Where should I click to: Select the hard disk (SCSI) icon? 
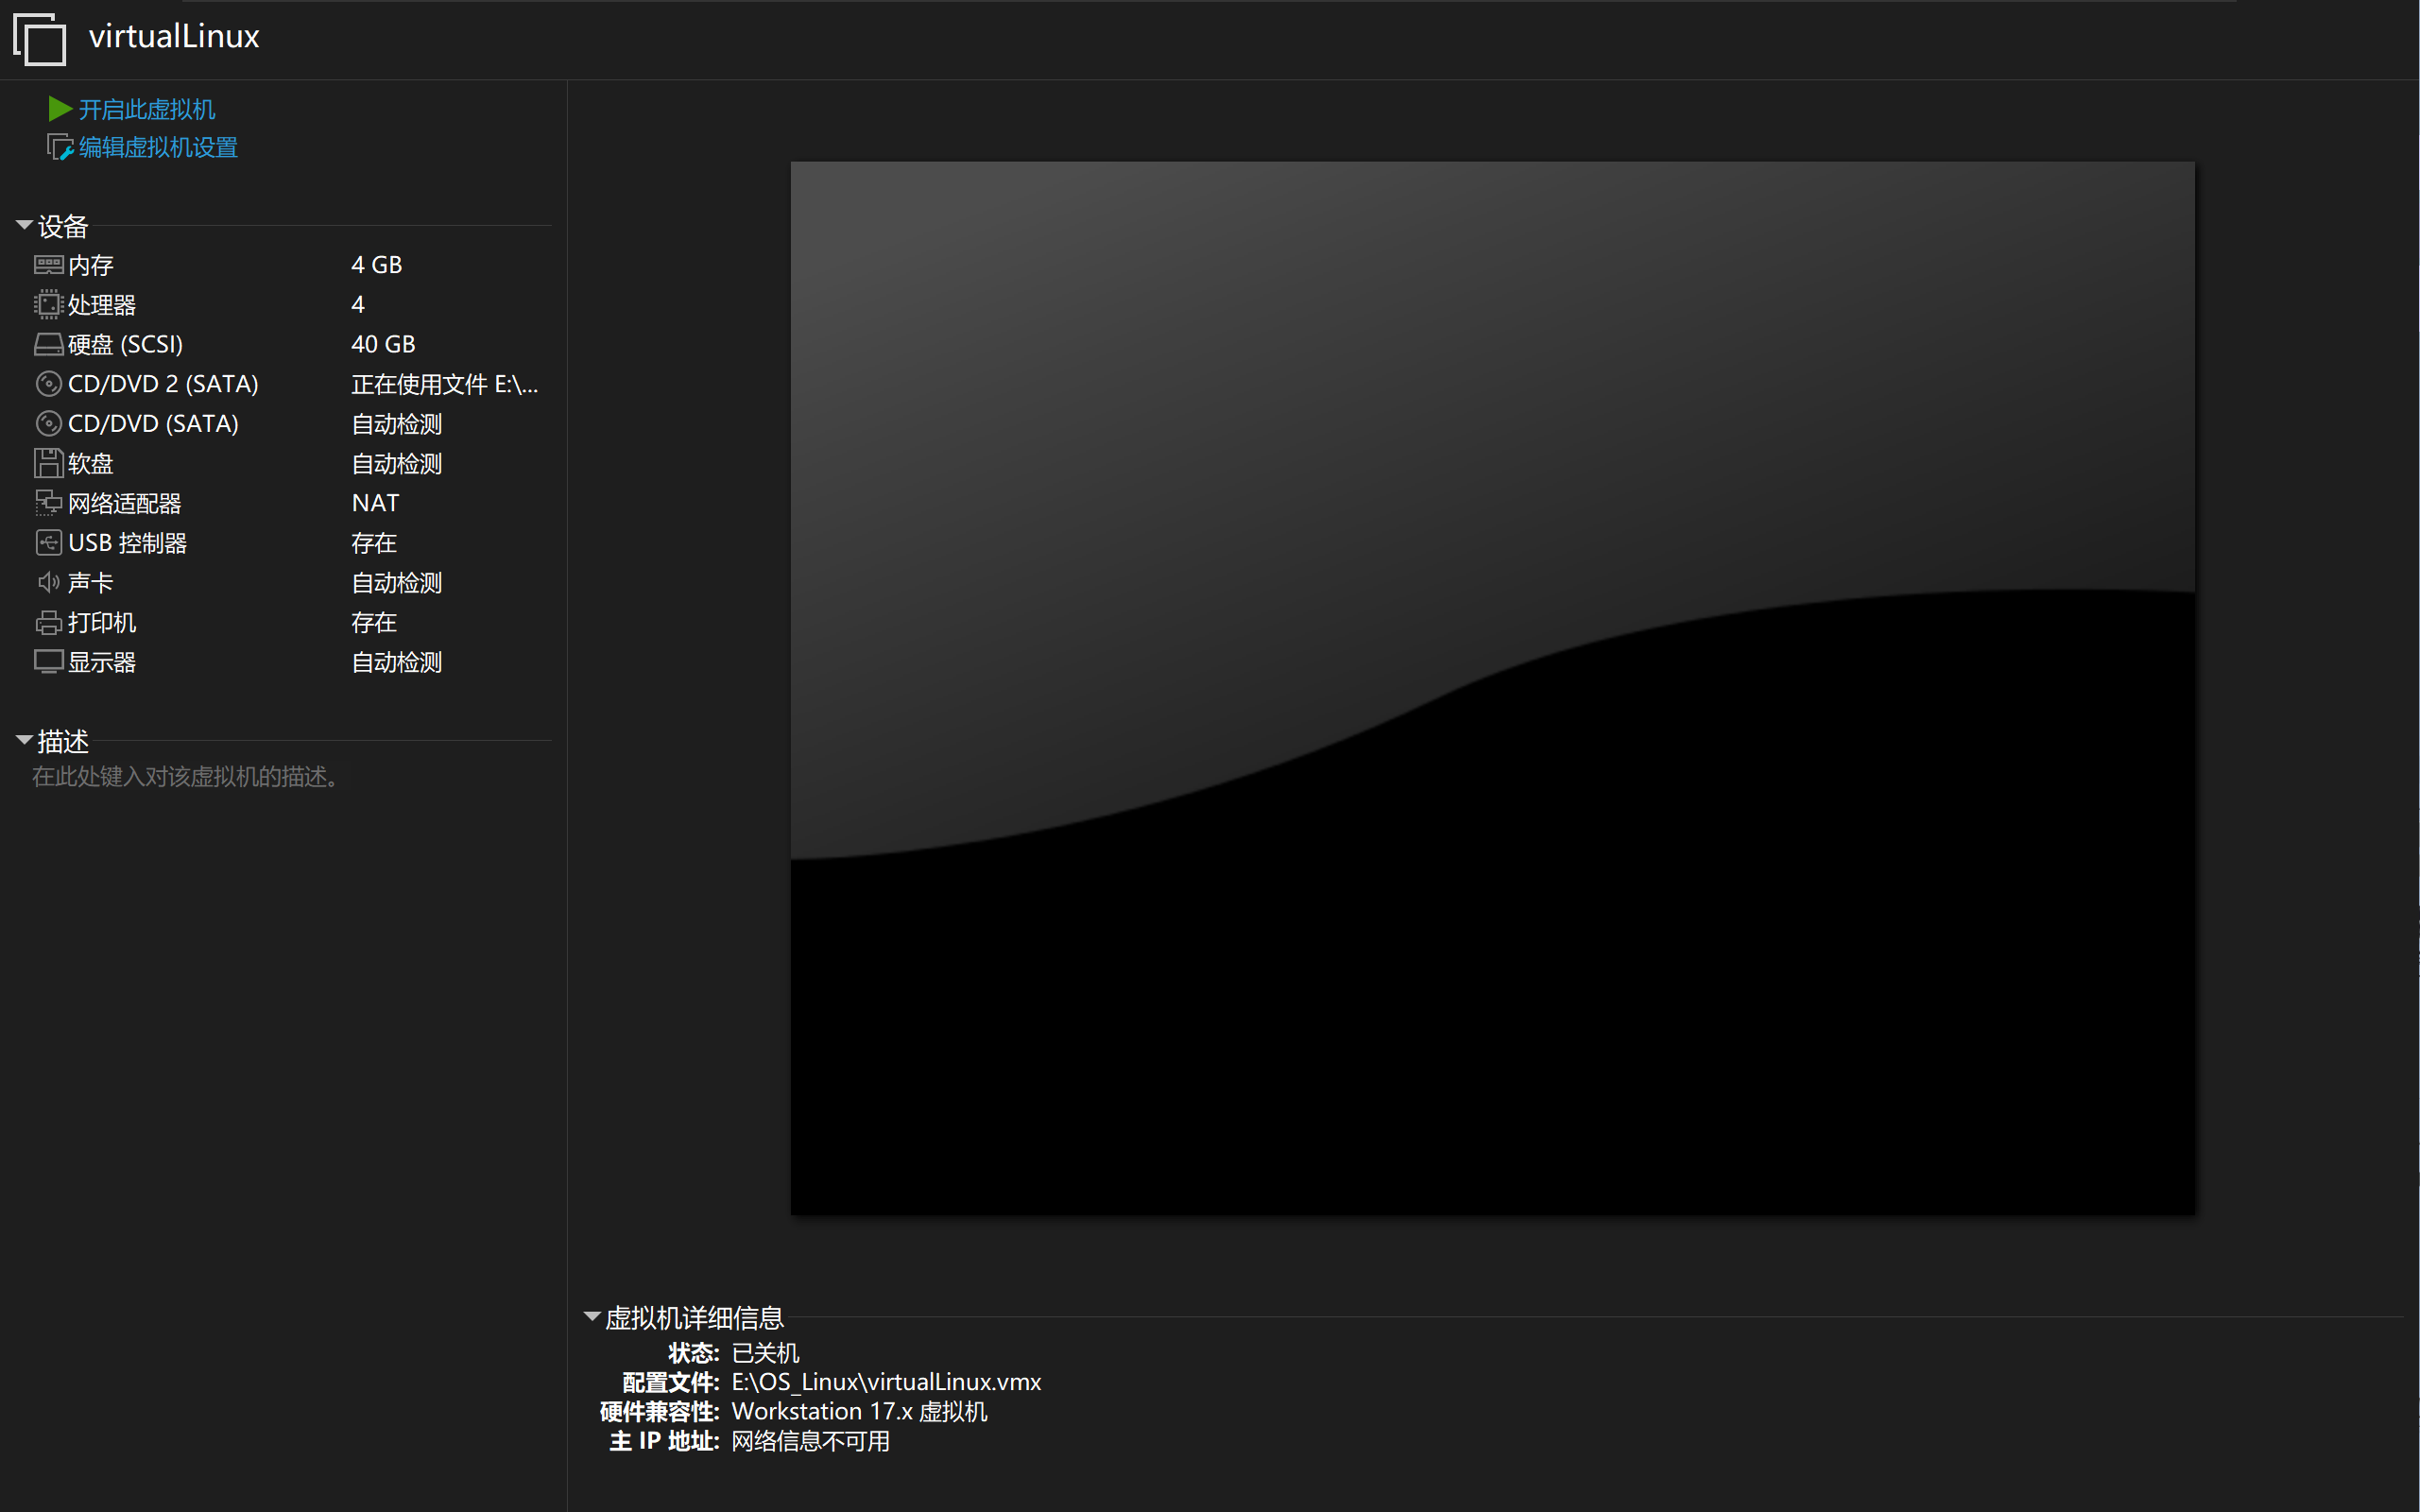(48, 344)
